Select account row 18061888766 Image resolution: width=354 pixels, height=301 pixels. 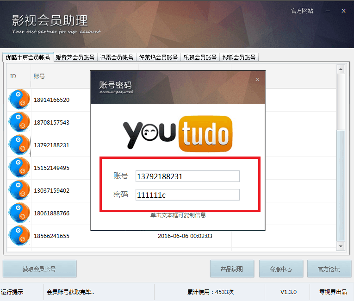tap(171, 213)
